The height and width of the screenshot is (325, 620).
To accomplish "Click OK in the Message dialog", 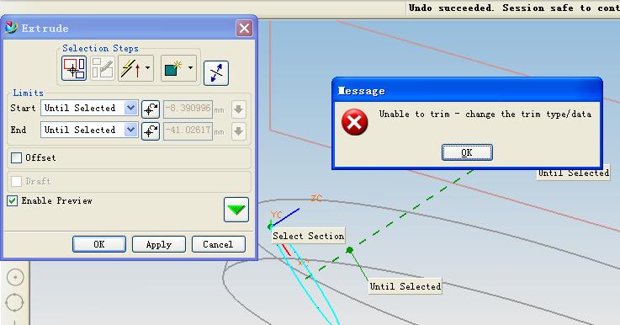I will click(467, 152).
